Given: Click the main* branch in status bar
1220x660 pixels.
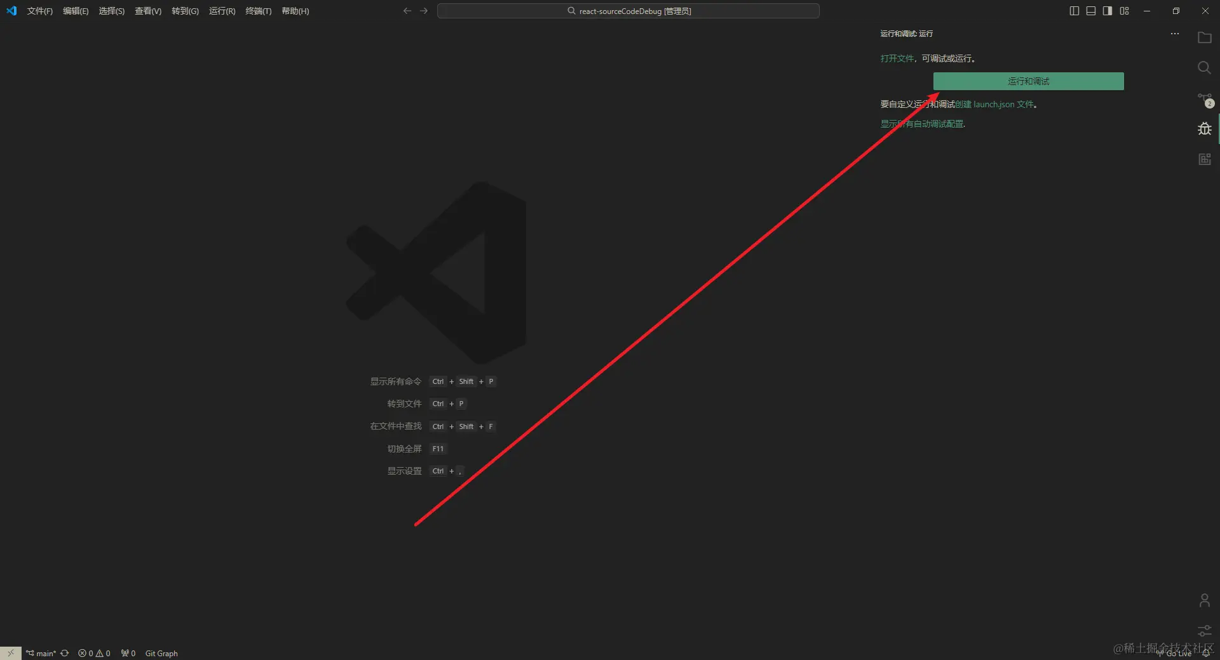Looking at the screenshot, I should point(41,653).
